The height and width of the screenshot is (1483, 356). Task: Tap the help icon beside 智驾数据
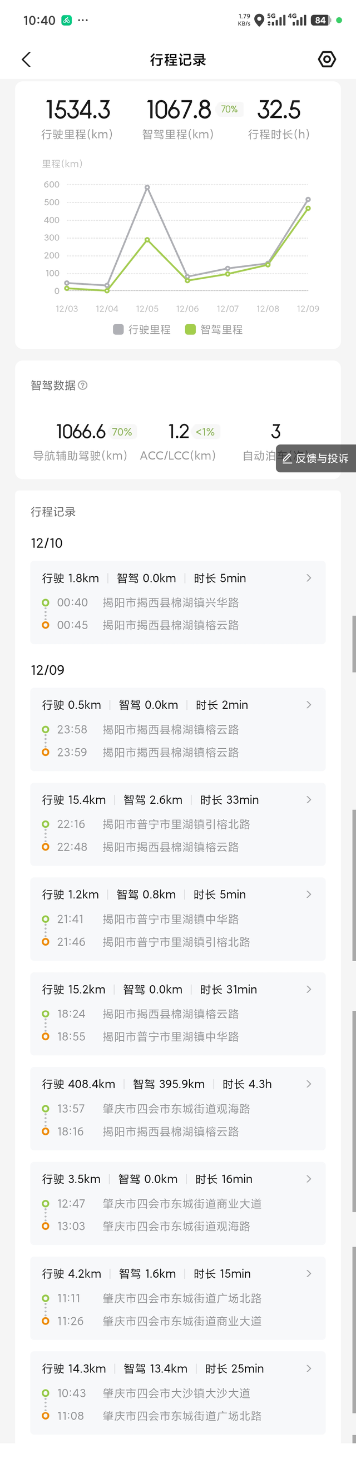point(83,385)
